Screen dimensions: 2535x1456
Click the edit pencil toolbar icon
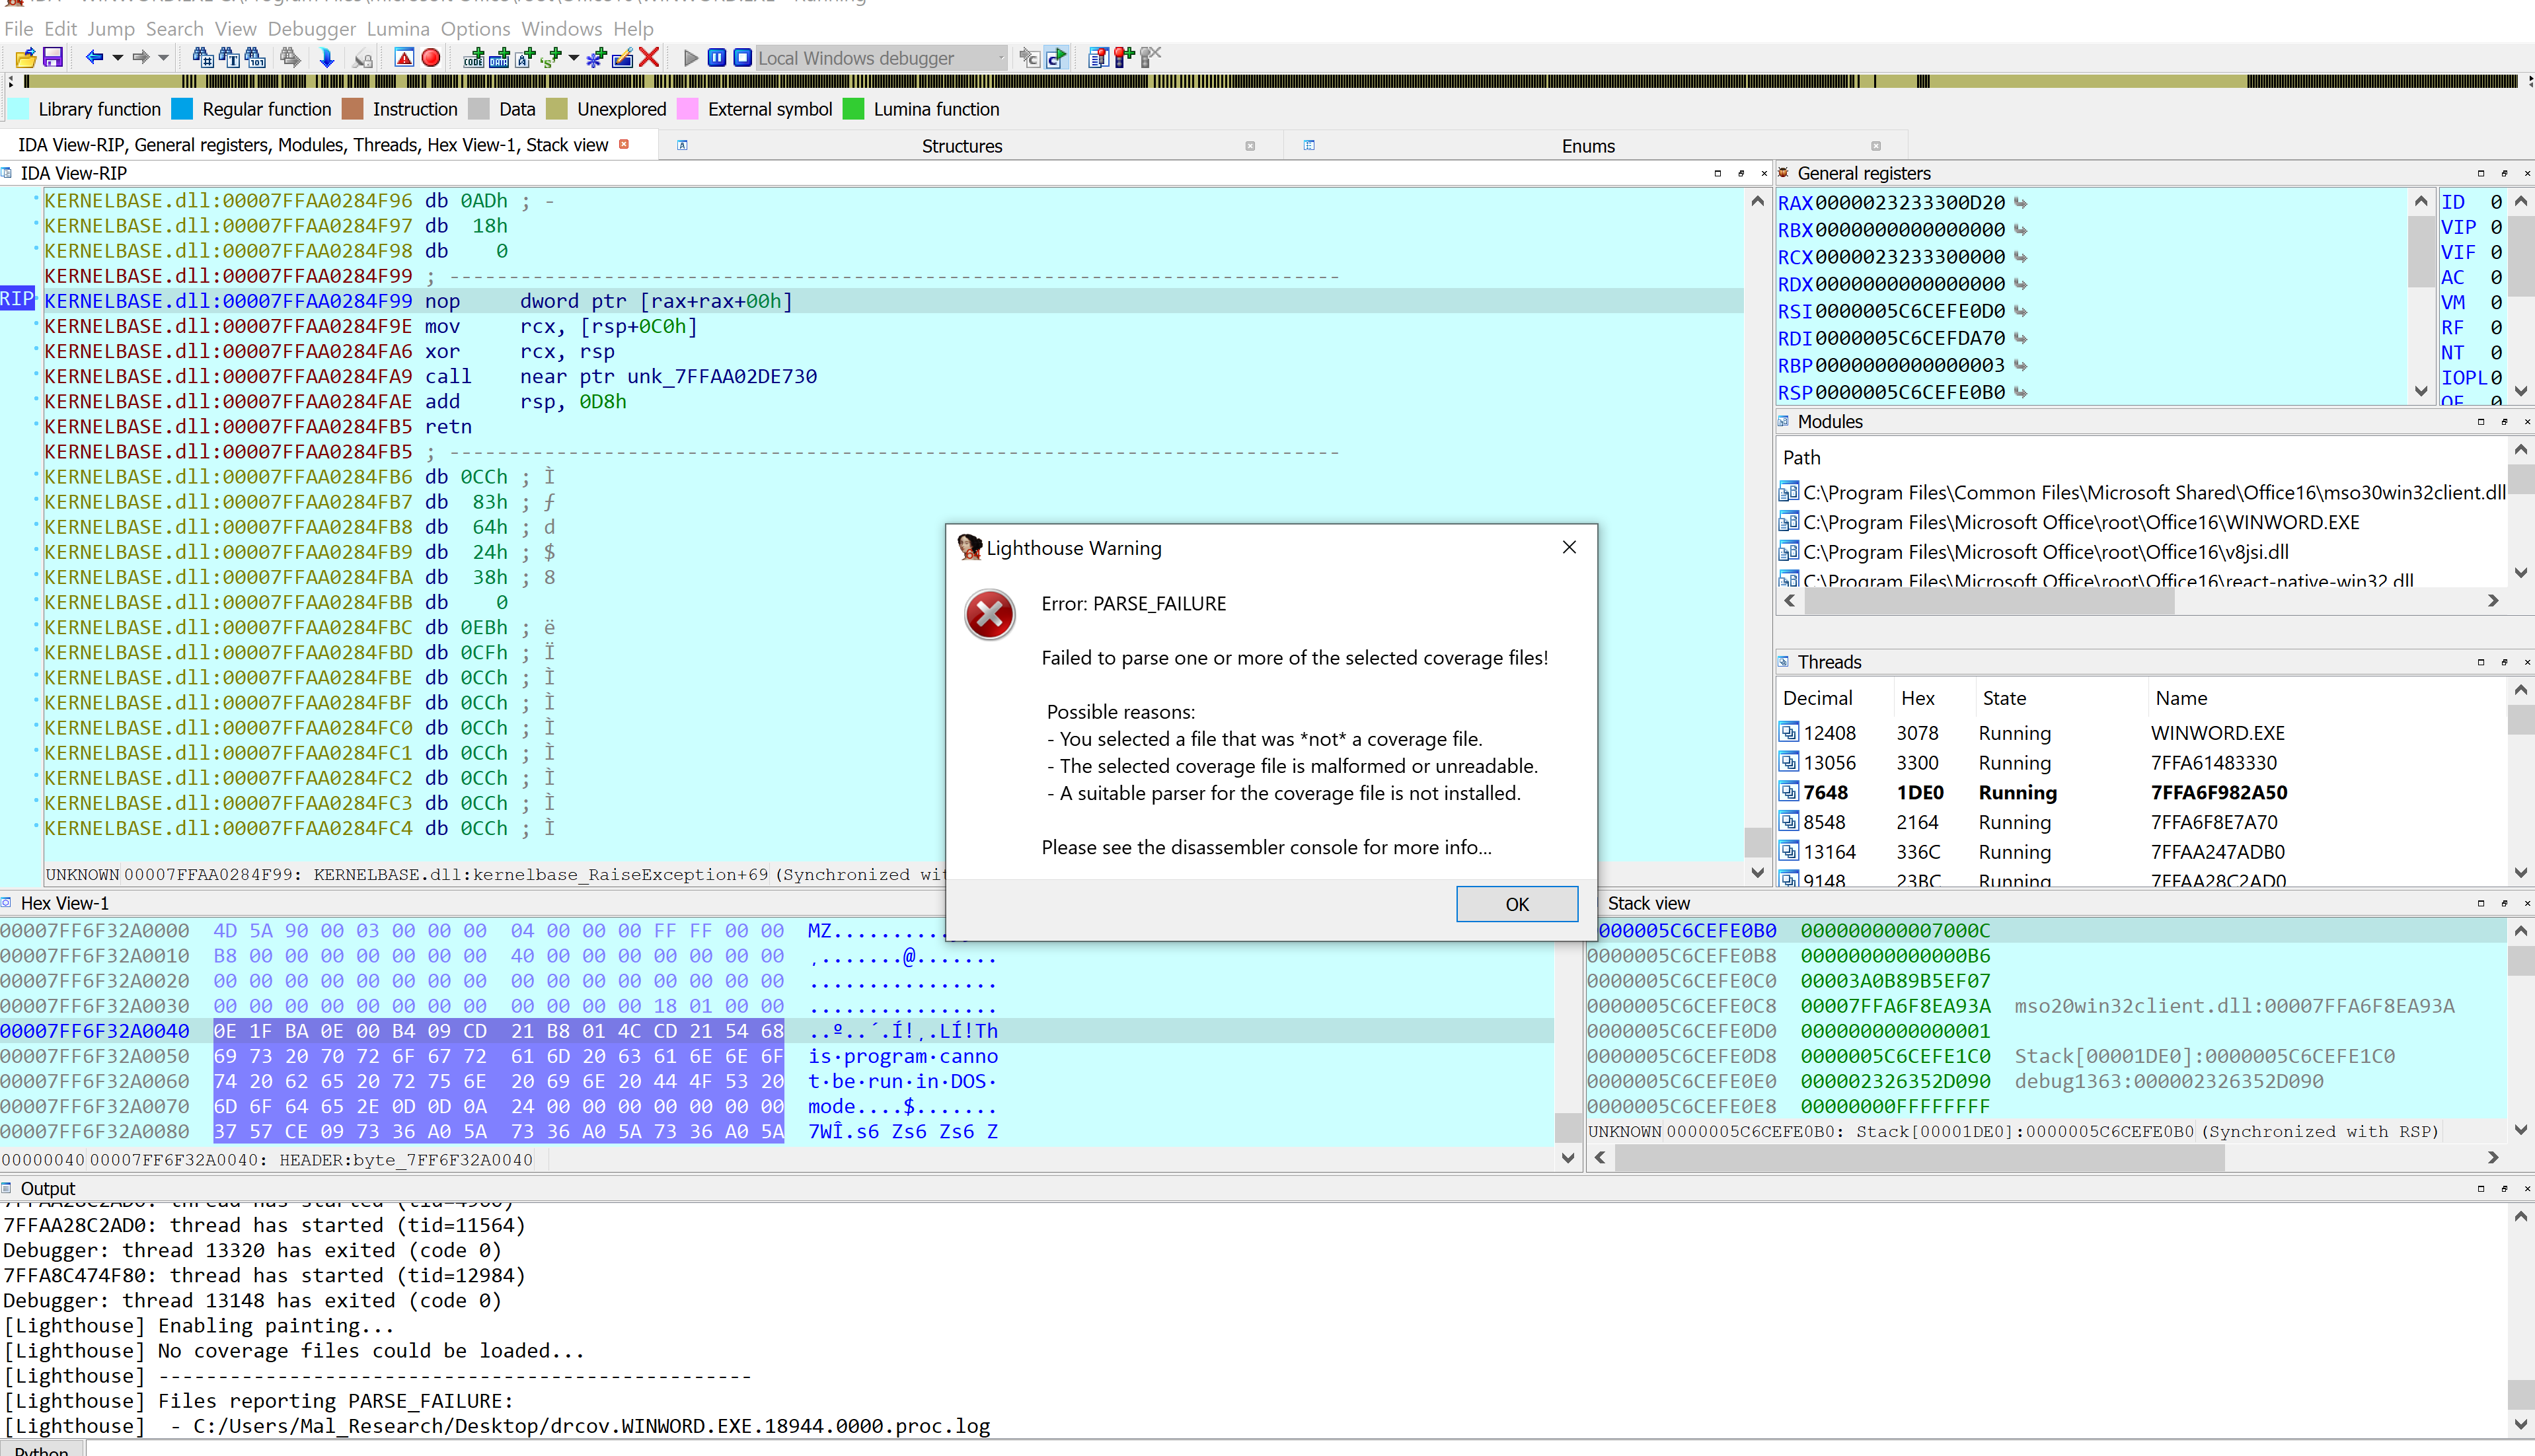[623, 58]
